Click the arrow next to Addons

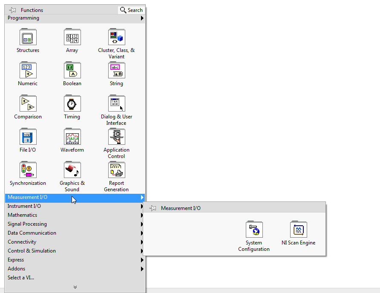142,269
